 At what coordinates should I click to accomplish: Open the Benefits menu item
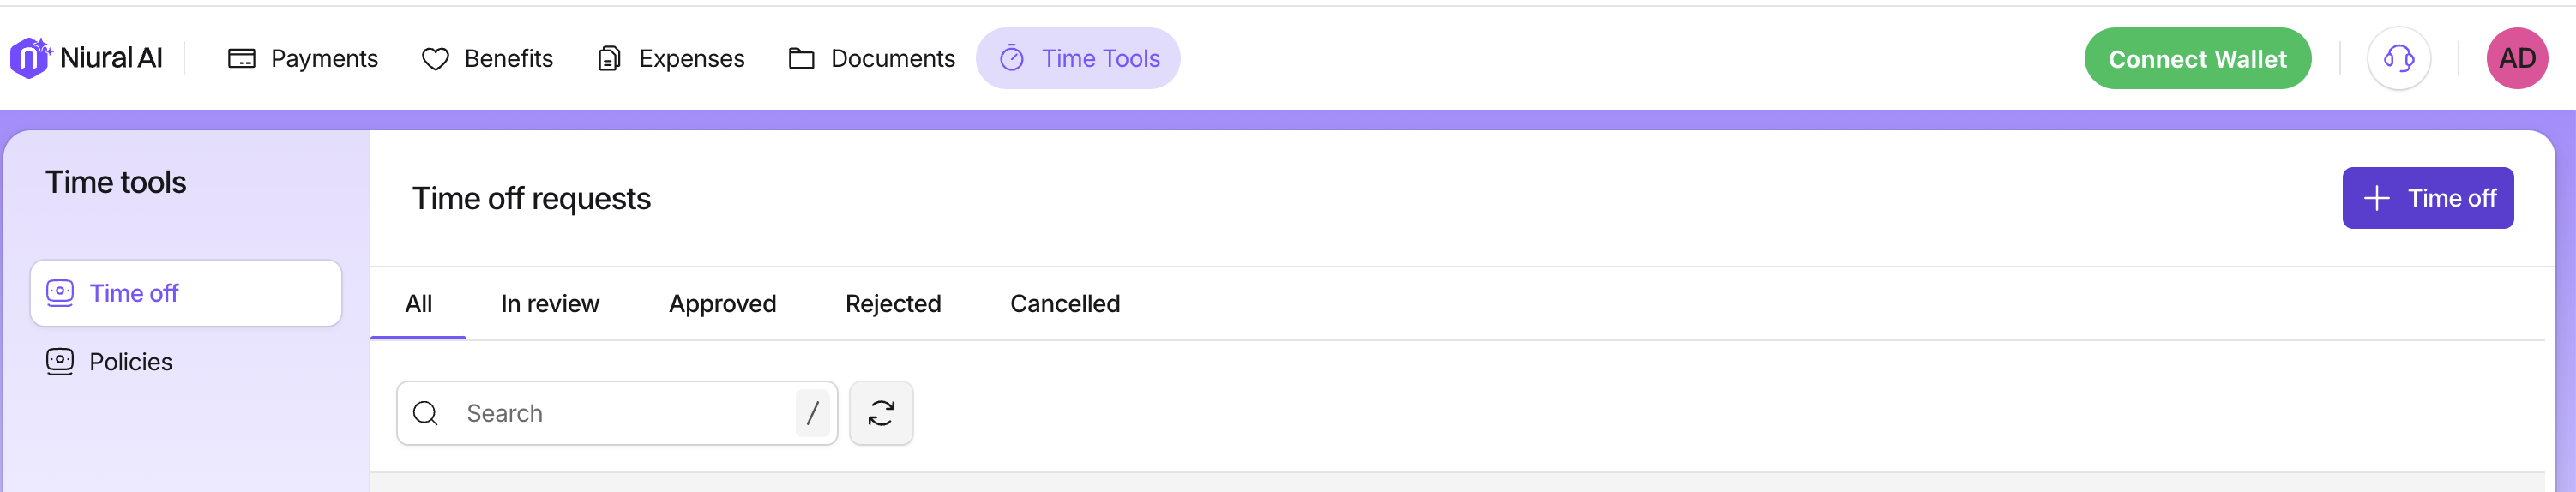tap(487, 59)
